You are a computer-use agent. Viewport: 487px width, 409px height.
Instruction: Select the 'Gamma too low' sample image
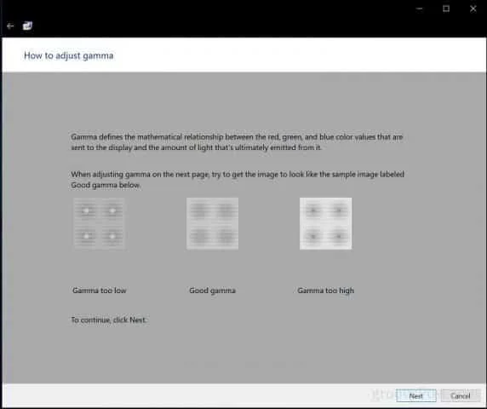tap(100, 223)
